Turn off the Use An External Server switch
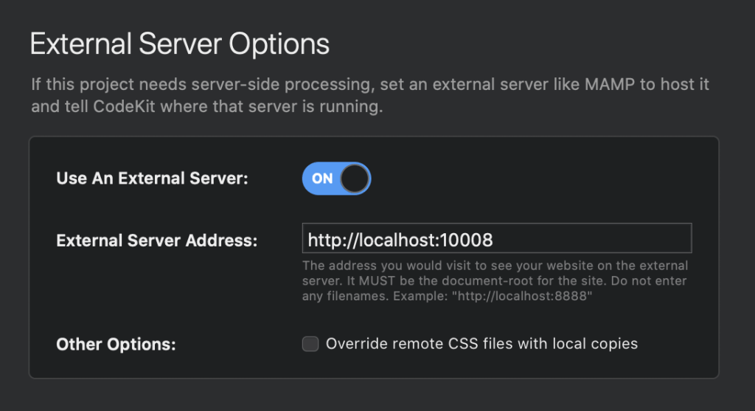 336,179
